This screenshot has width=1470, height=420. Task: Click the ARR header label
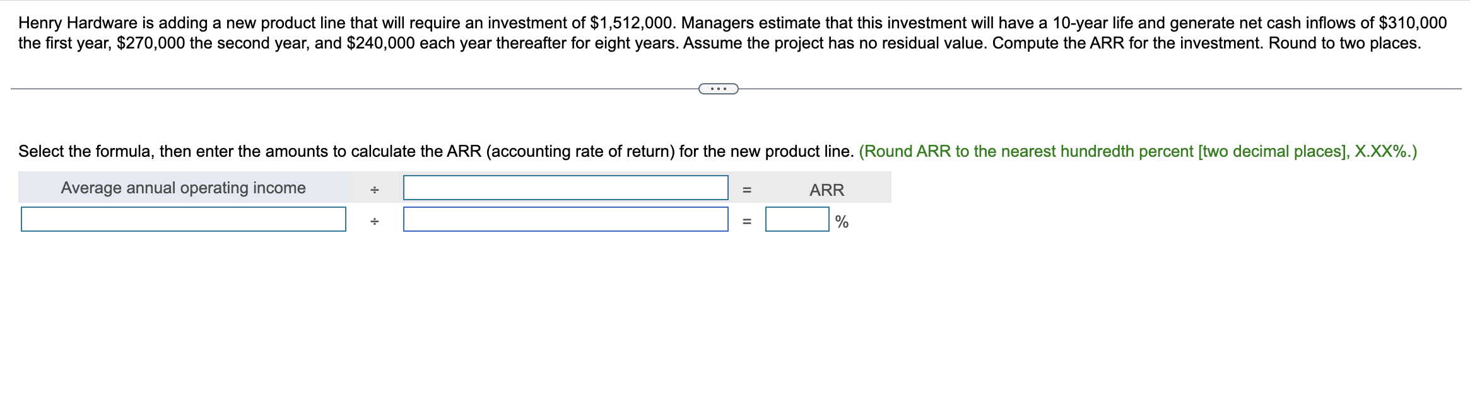pos(826,190)
